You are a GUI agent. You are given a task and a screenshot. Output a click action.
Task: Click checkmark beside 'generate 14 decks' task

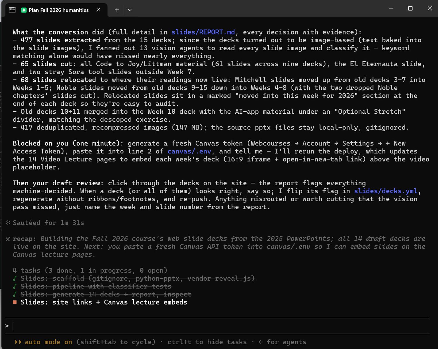pos(15,294)
